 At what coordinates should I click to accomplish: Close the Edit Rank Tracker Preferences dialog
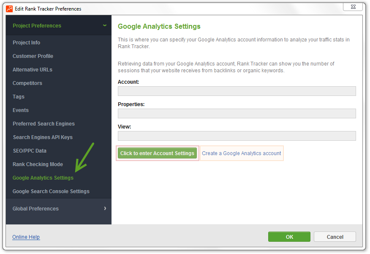(353, 7)
